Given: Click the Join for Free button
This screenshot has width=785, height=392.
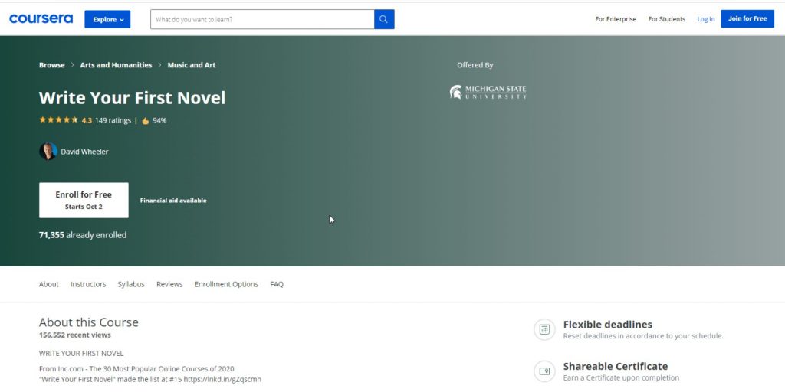Looking at the screenshot, I should [x=747, y=18].
